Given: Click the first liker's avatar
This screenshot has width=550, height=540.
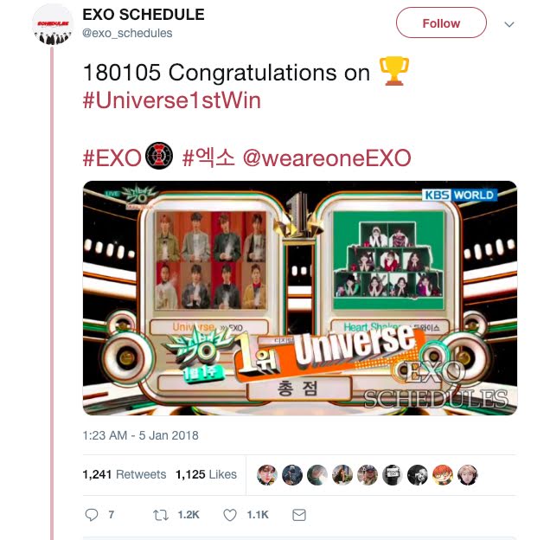Looking at the screenshot, I should tap(267, 475).
